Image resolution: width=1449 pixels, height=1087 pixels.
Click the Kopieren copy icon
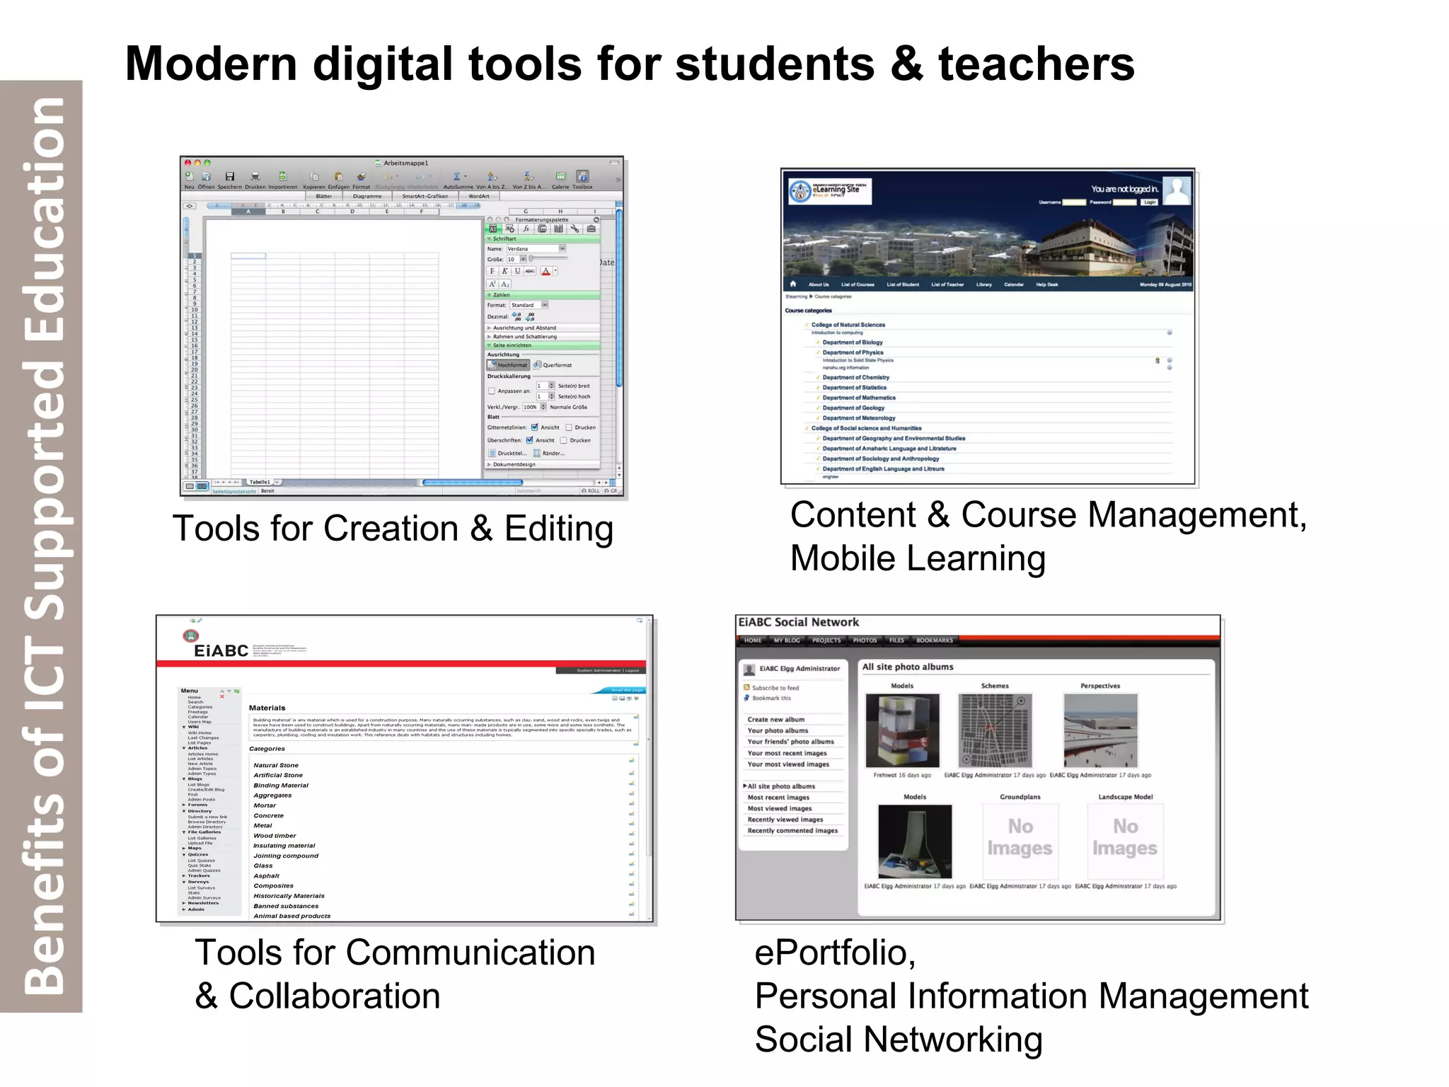point(314,176)
